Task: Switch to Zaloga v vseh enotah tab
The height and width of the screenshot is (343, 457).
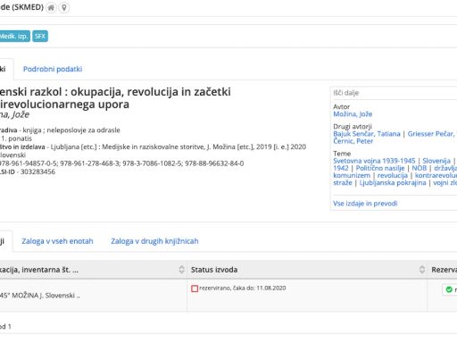Action: (57, 241)
